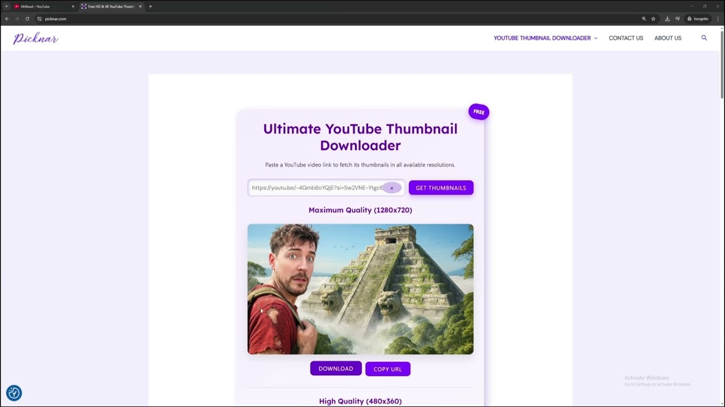Open a new browser tab
The image size is (725, 407).
pyautogui.click(x=150, y=6)
